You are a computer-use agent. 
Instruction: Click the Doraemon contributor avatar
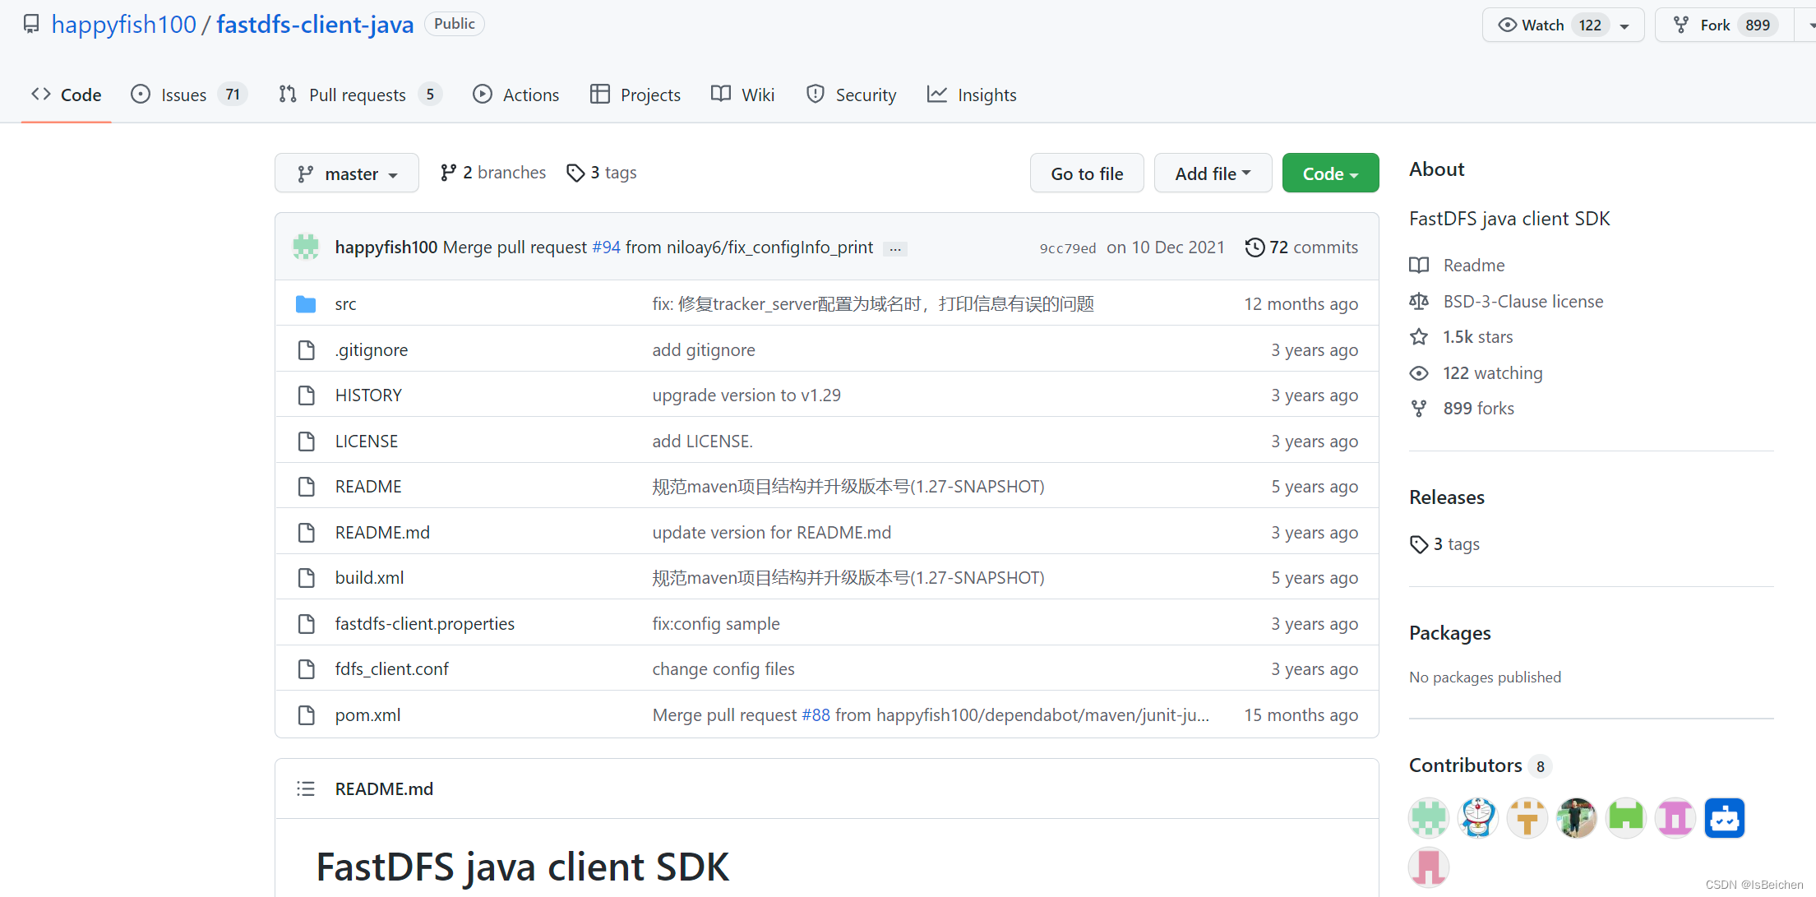(x=1478, y=818)
